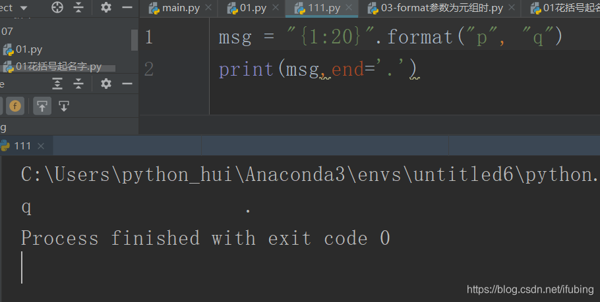The height and width of the screenshot is (302, 600).
Task: Click 'Process finished with exit code 0' text
Action: point(206,238)
